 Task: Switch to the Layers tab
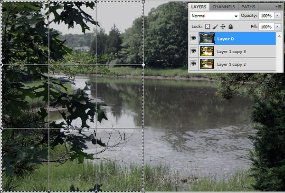coord(199,7)
